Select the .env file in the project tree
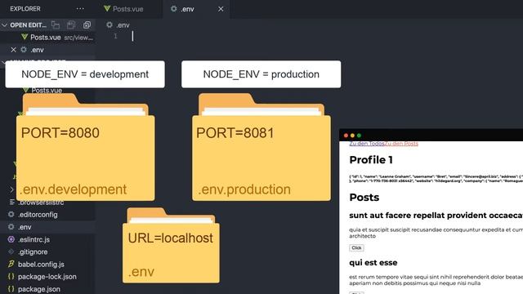 47,227
